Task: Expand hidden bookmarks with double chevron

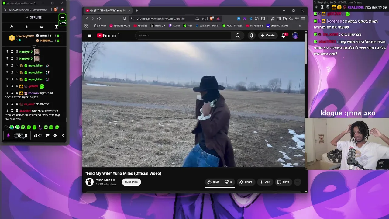Action: pyautogui.click(x=300, y=26)
